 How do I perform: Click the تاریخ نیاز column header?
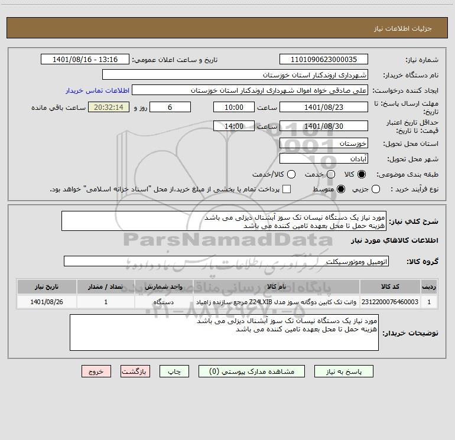click(x=47, y=287)
